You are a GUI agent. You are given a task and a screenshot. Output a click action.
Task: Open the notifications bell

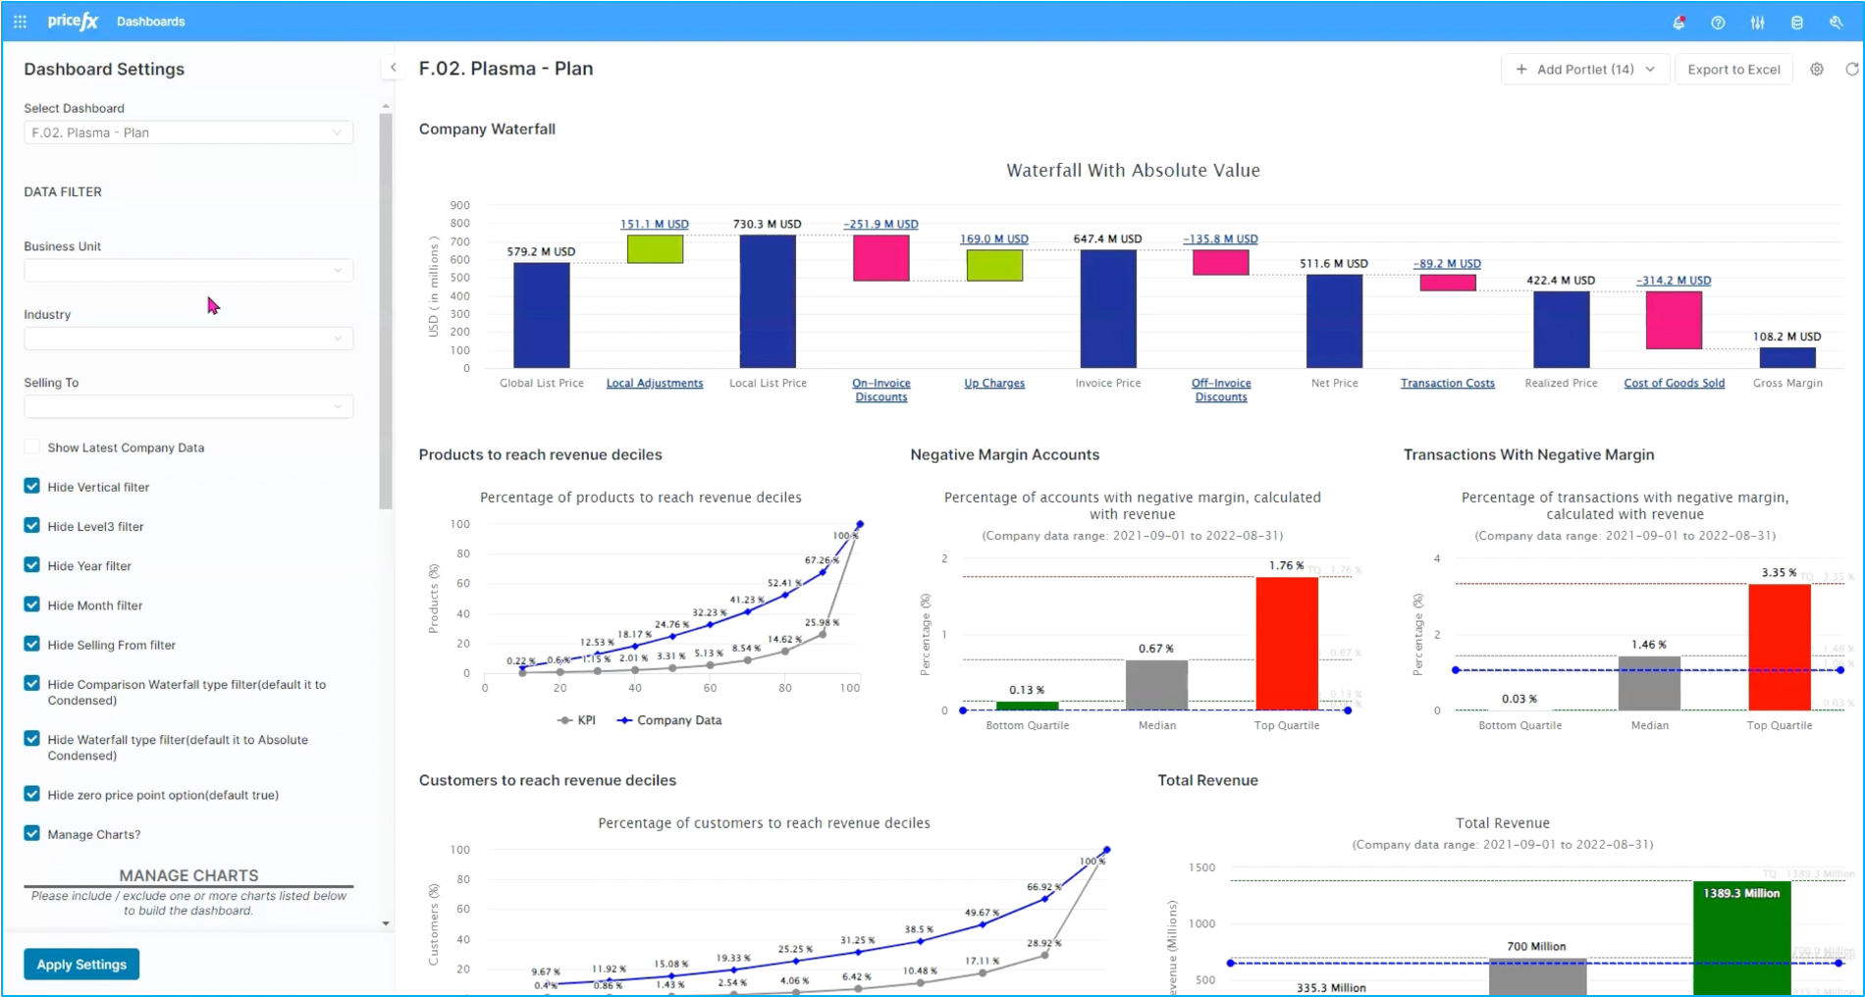(x=1678, y=23)
